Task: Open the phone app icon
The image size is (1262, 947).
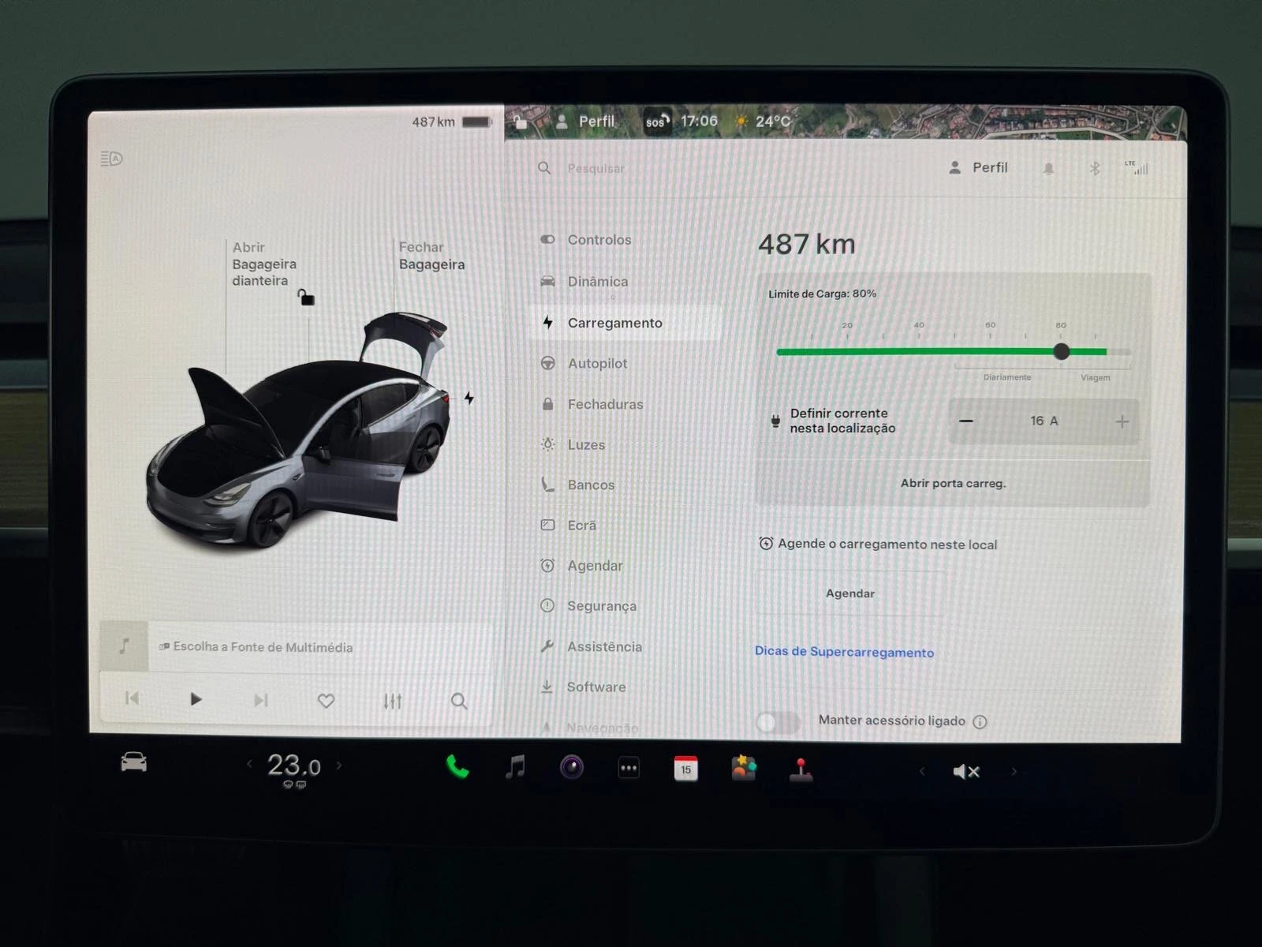Action: (457, 766)
